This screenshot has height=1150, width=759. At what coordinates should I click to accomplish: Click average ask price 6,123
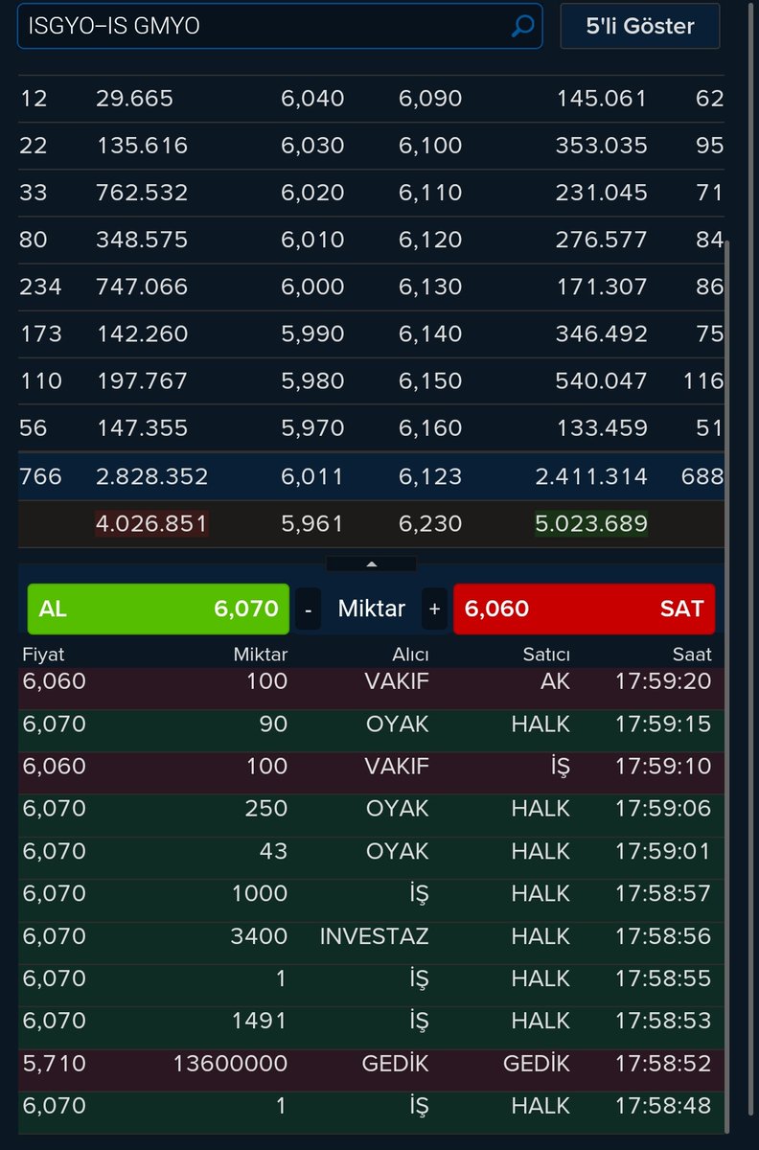coord(431,476)
